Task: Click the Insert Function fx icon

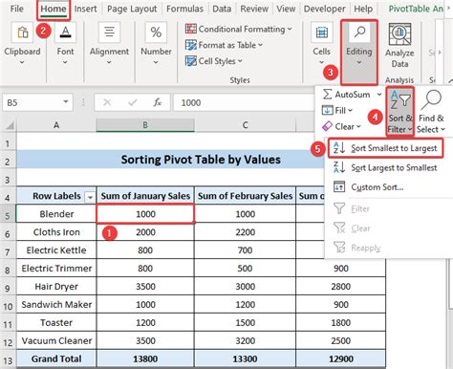Action: [157, 102]
